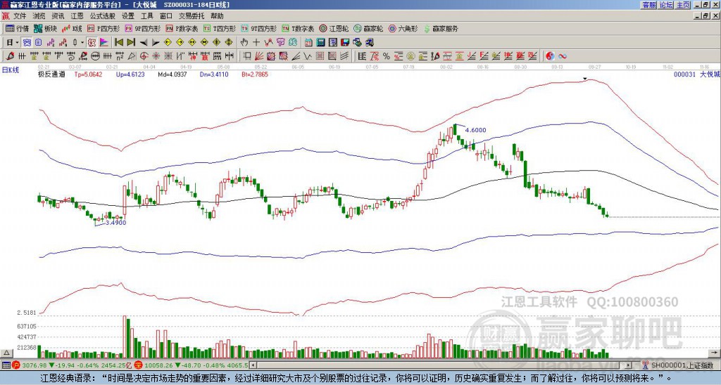Click the horizontal scrollbar right arrow
Viewport: 721px width, 385px height.
point(629,365)
